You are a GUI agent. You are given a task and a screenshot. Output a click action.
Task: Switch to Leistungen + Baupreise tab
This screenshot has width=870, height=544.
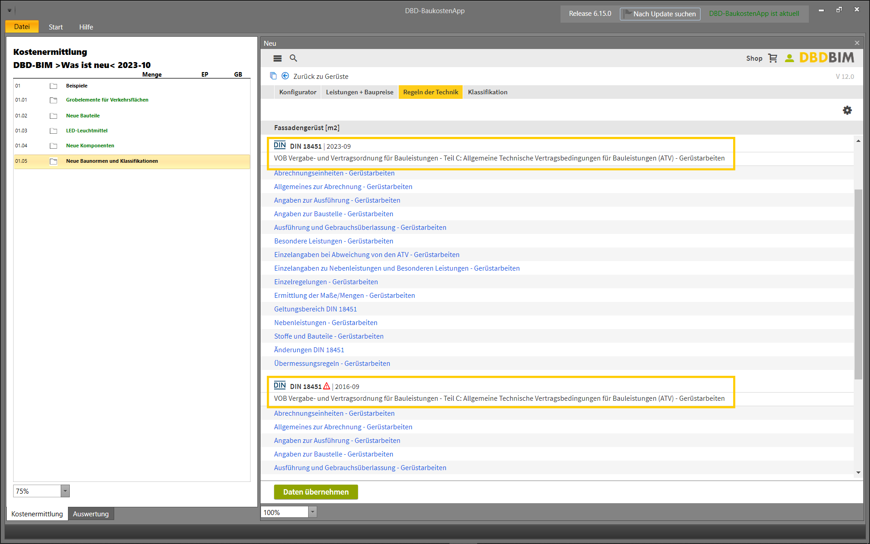[x=360, y=92]
